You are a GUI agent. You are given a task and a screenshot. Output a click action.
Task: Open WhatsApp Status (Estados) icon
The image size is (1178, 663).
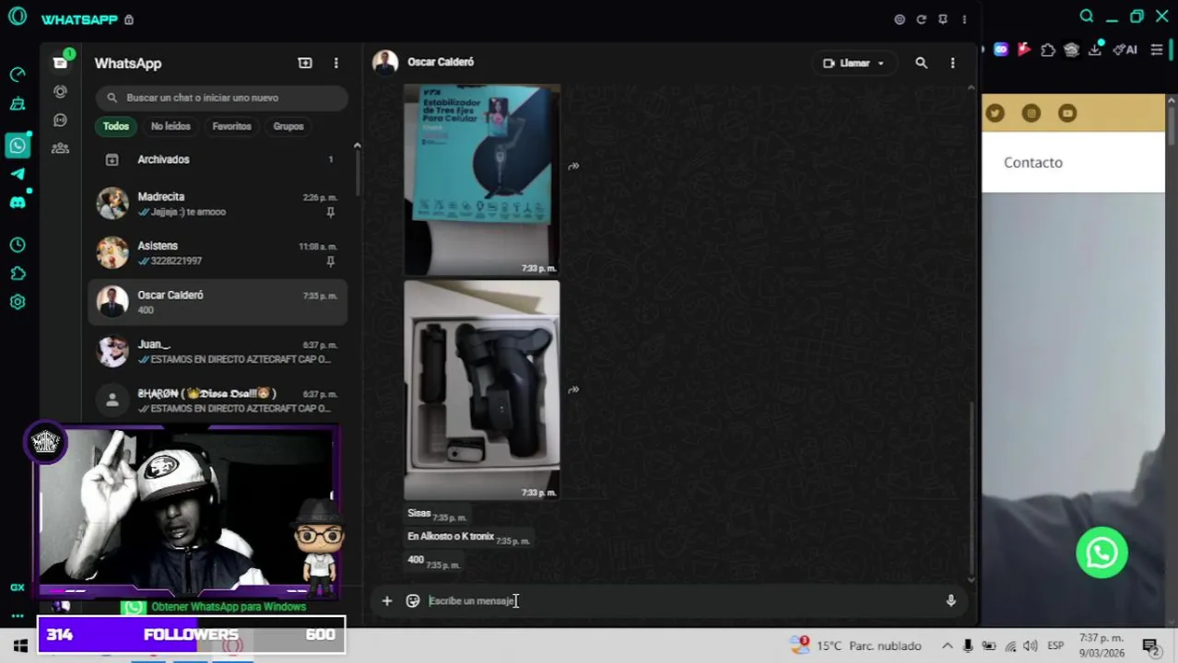point(60,91)
